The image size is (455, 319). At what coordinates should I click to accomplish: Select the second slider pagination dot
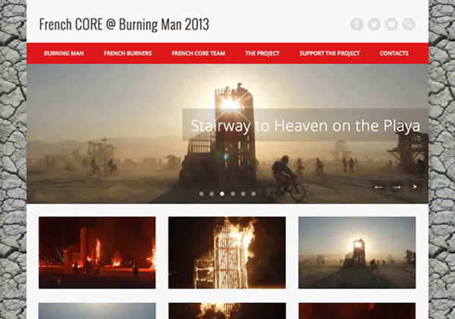[212, 194]
